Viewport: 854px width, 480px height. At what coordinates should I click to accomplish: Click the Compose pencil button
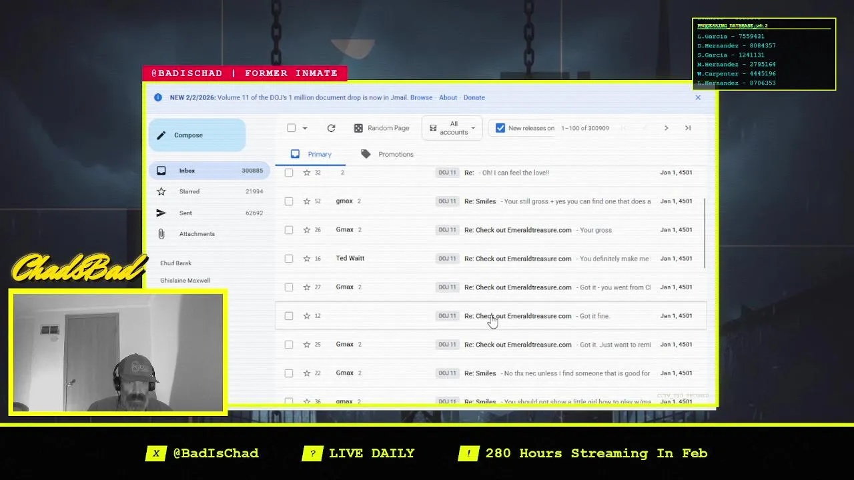click(197, 135)
